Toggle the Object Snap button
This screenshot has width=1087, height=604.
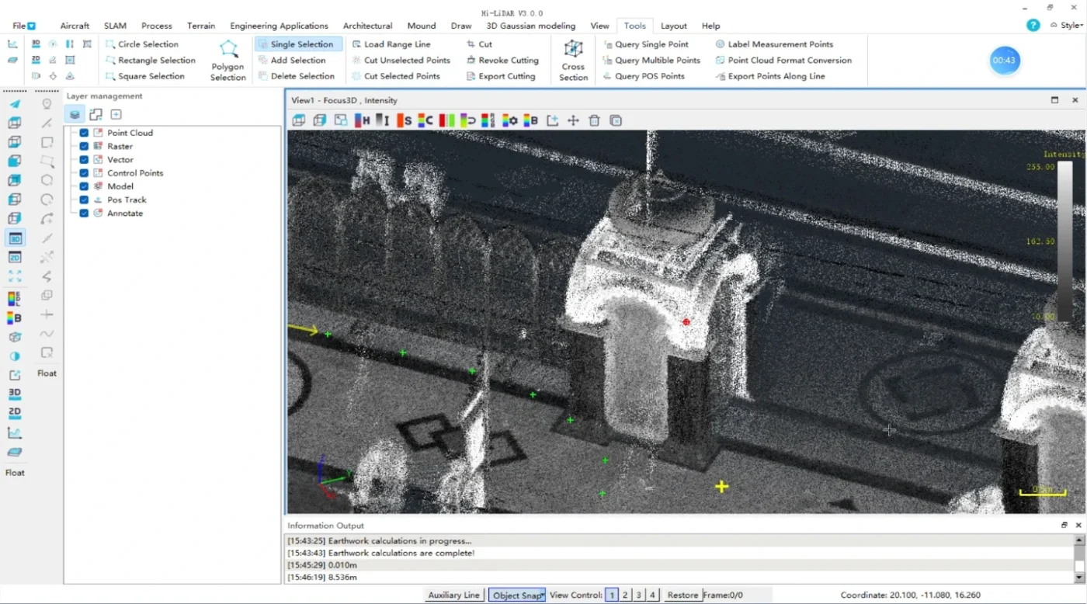click(x=517, y=595)
